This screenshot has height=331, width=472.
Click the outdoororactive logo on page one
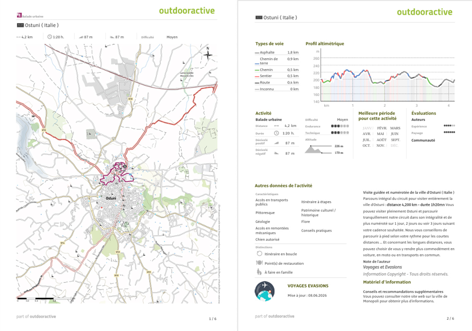pyautogui.click(x=187, y=11)
